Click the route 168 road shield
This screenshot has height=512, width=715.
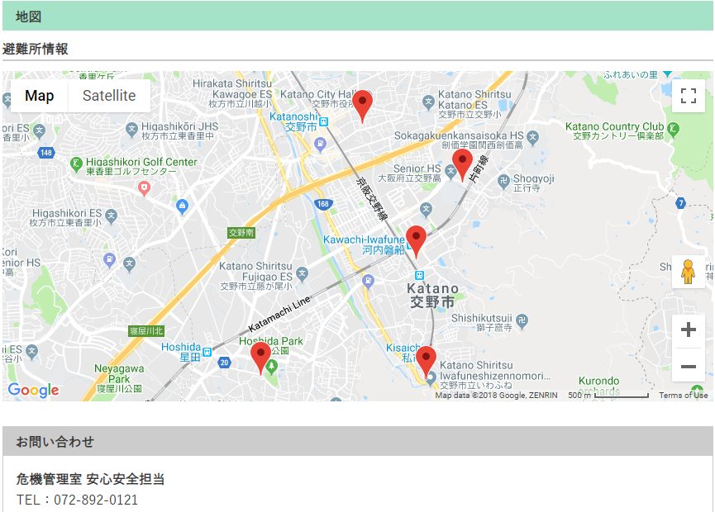pyautogui.click(x=323, y=204)
